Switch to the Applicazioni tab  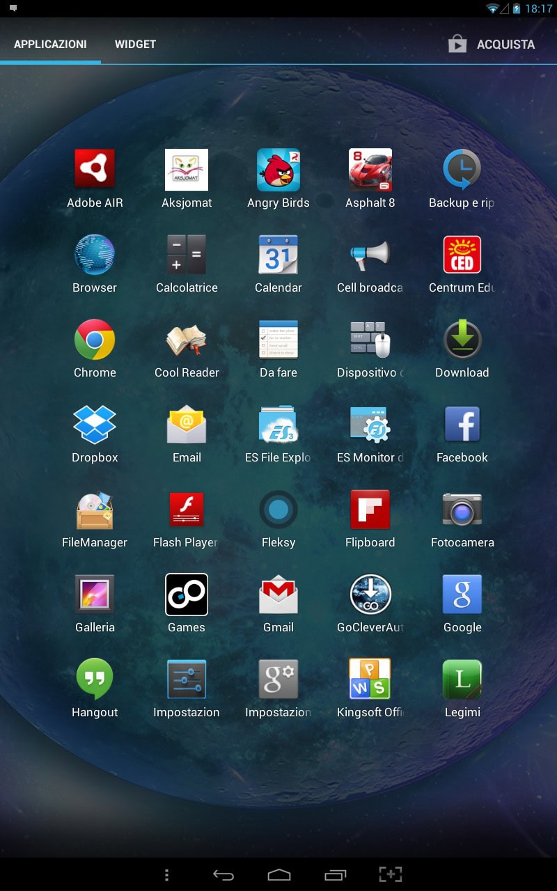click(50, 44)
